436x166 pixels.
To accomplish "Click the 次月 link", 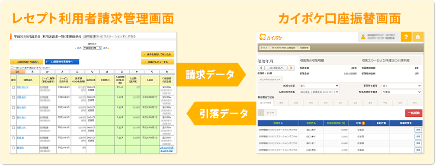I will click(x=106, y=48).
